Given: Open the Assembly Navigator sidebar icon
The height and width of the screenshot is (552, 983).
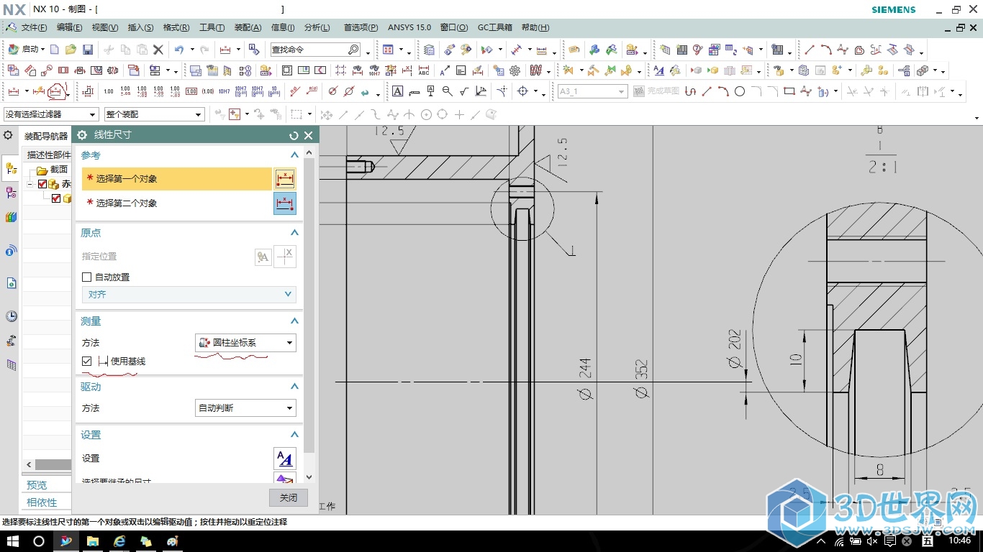Looking at the screenshot, I should [11, 169].
